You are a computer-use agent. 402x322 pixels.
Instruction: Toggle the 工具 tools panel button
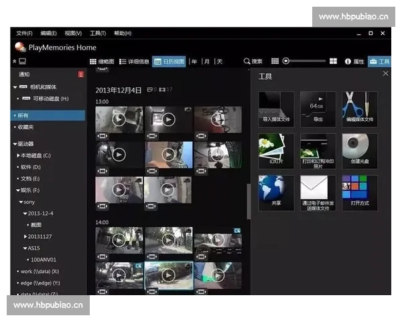click(x=379, y=61)
